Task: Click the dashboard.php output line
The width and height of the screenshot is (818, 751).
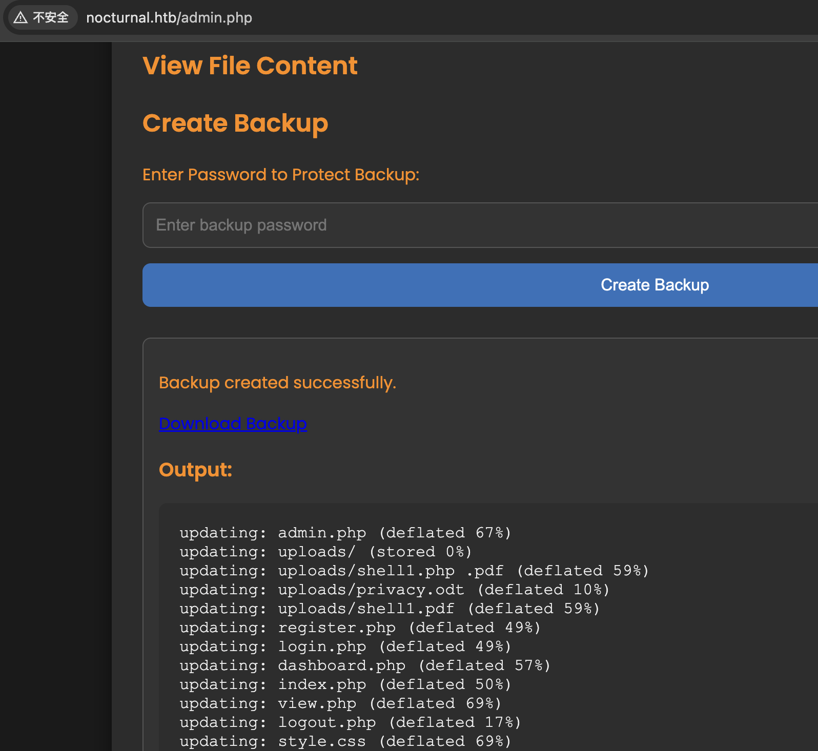Action: (x=365, y=665)
